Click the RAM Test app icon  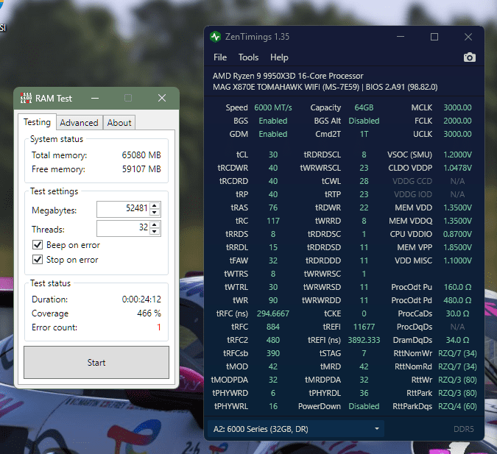pos(26,98)
